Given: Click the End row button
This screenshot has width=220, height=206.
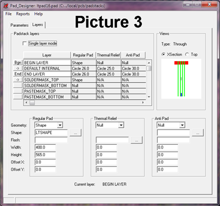Looking at the screenshot, I should pyautogui.click(x=18, y=74).
